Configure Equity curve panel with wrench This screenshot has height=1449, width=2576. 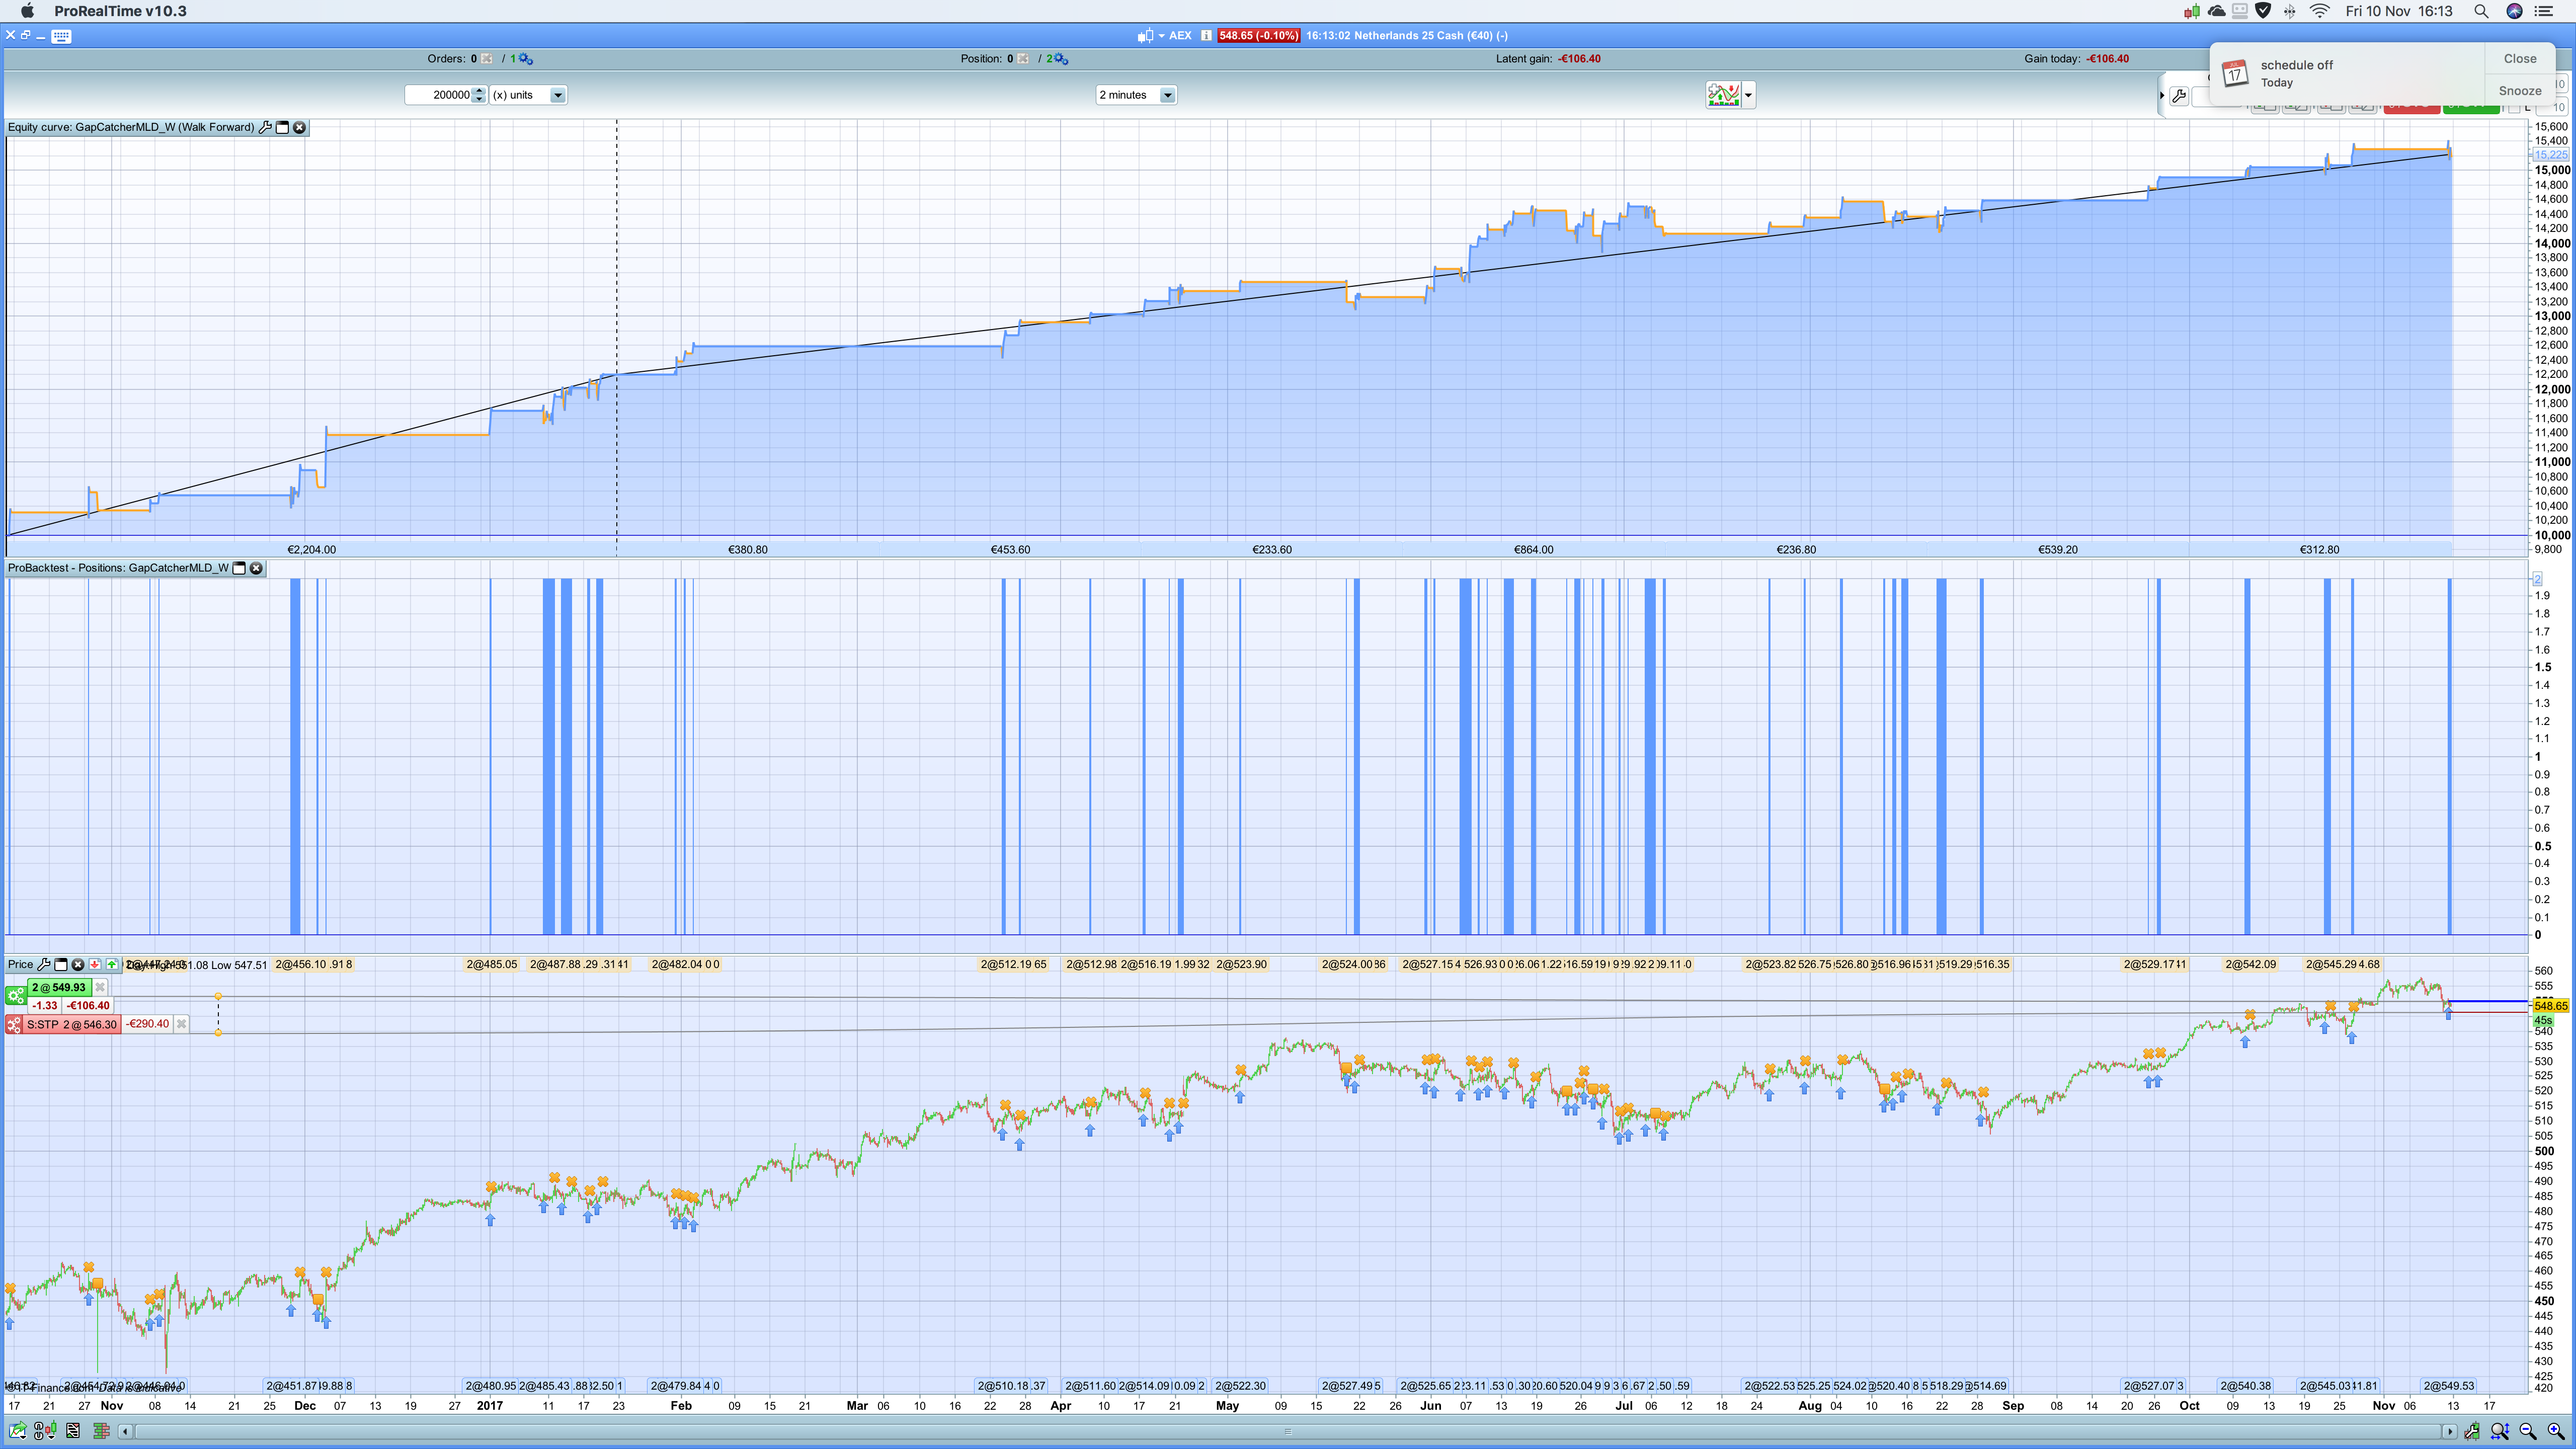(x=265, y=127)
